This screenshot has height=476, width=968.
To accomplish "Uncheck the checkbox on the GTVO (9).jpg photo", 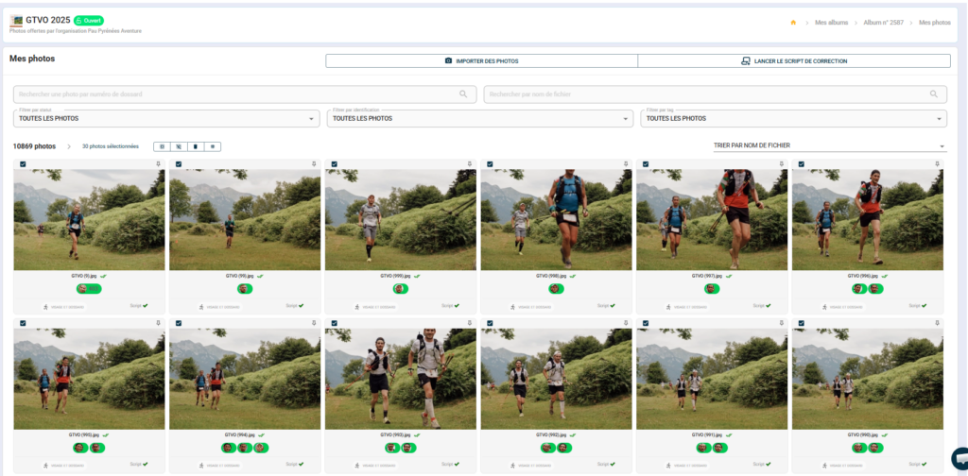I will tap(23, 164).
